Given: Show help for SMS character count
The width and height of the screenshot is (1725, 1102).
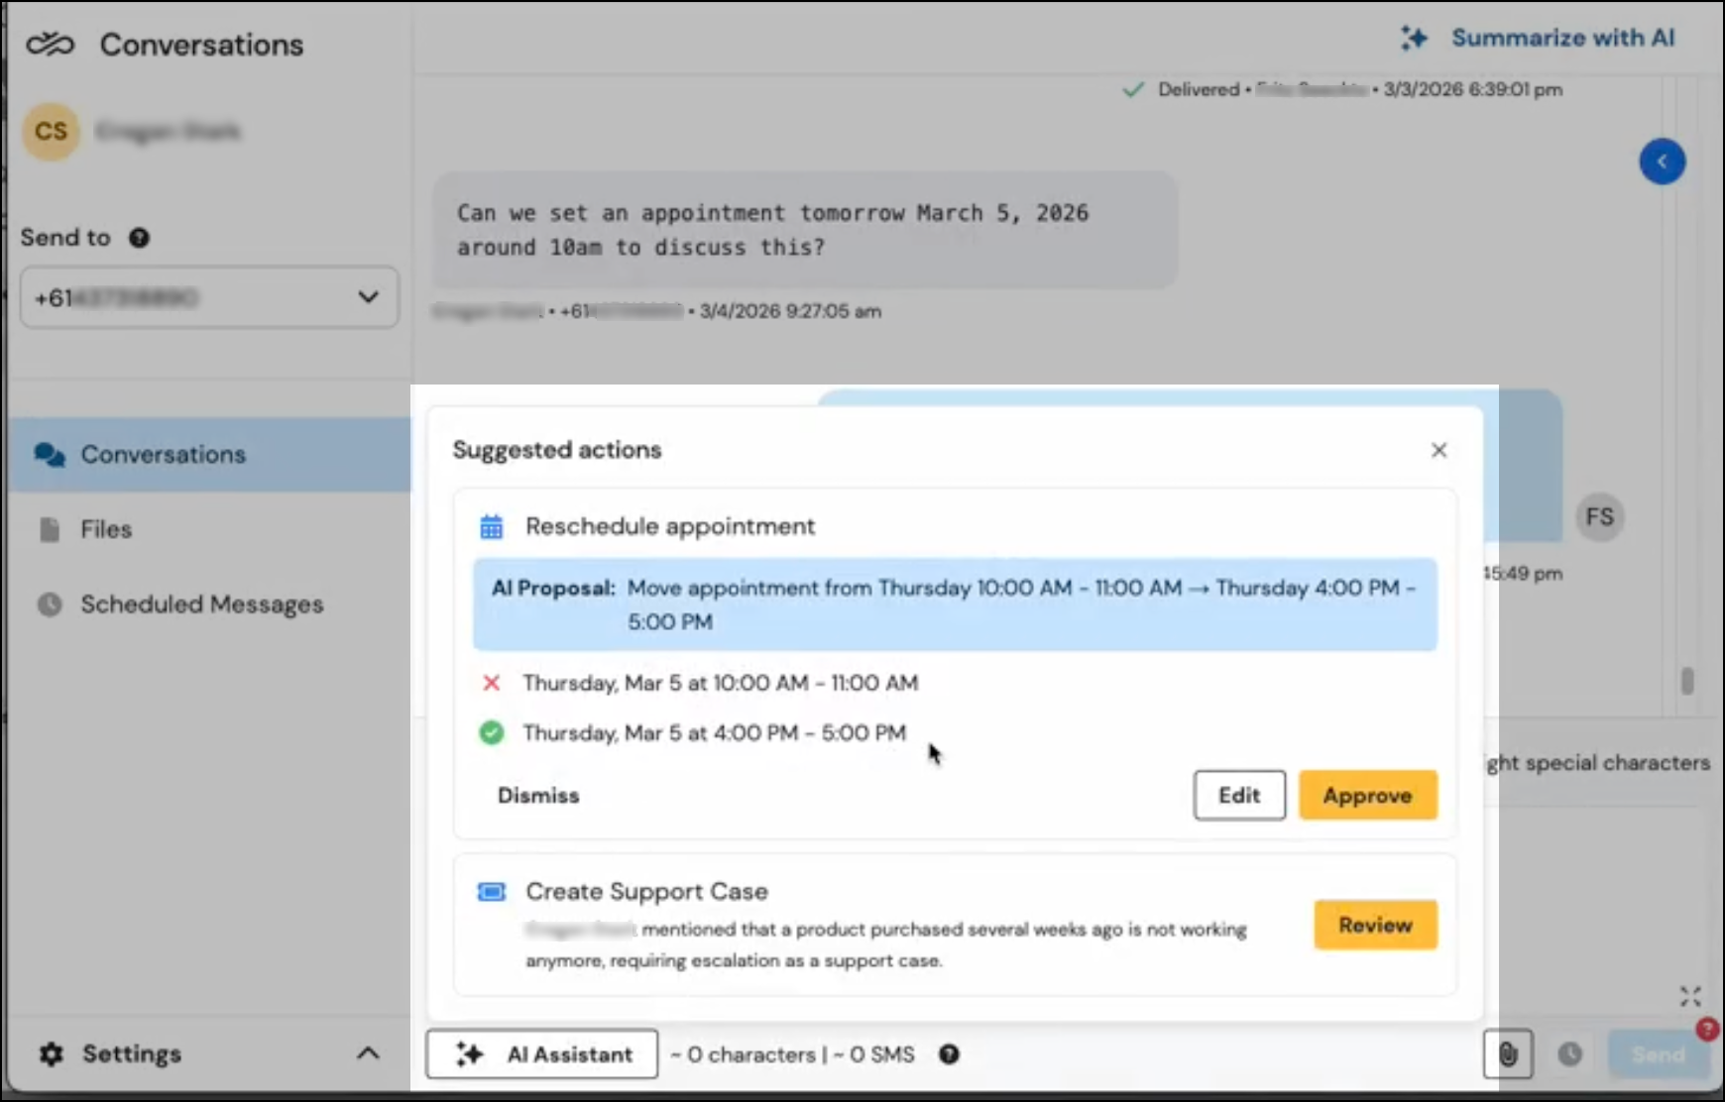Looking at the screenshot, I should (x=949, y=1054).
